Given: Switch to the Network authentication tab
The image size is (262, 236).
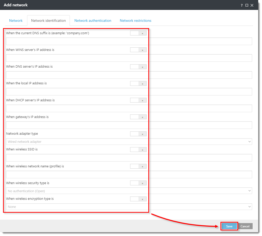Looking at the screenshot, I should click(x=93, y=21).
